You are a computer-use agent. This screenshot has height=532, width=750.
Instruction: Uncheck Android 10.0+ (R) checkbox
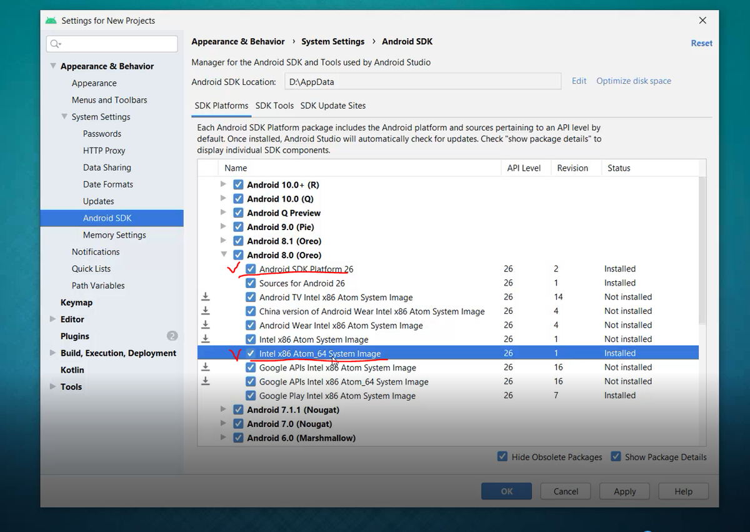pyautogui.click(x=238, y=184)
